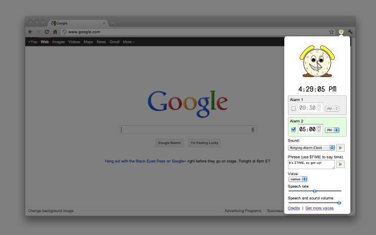The height and width of the screenshot is (235, 376).
Task: Play the spoken phrase preview
Action: click(x=340, y=164)
